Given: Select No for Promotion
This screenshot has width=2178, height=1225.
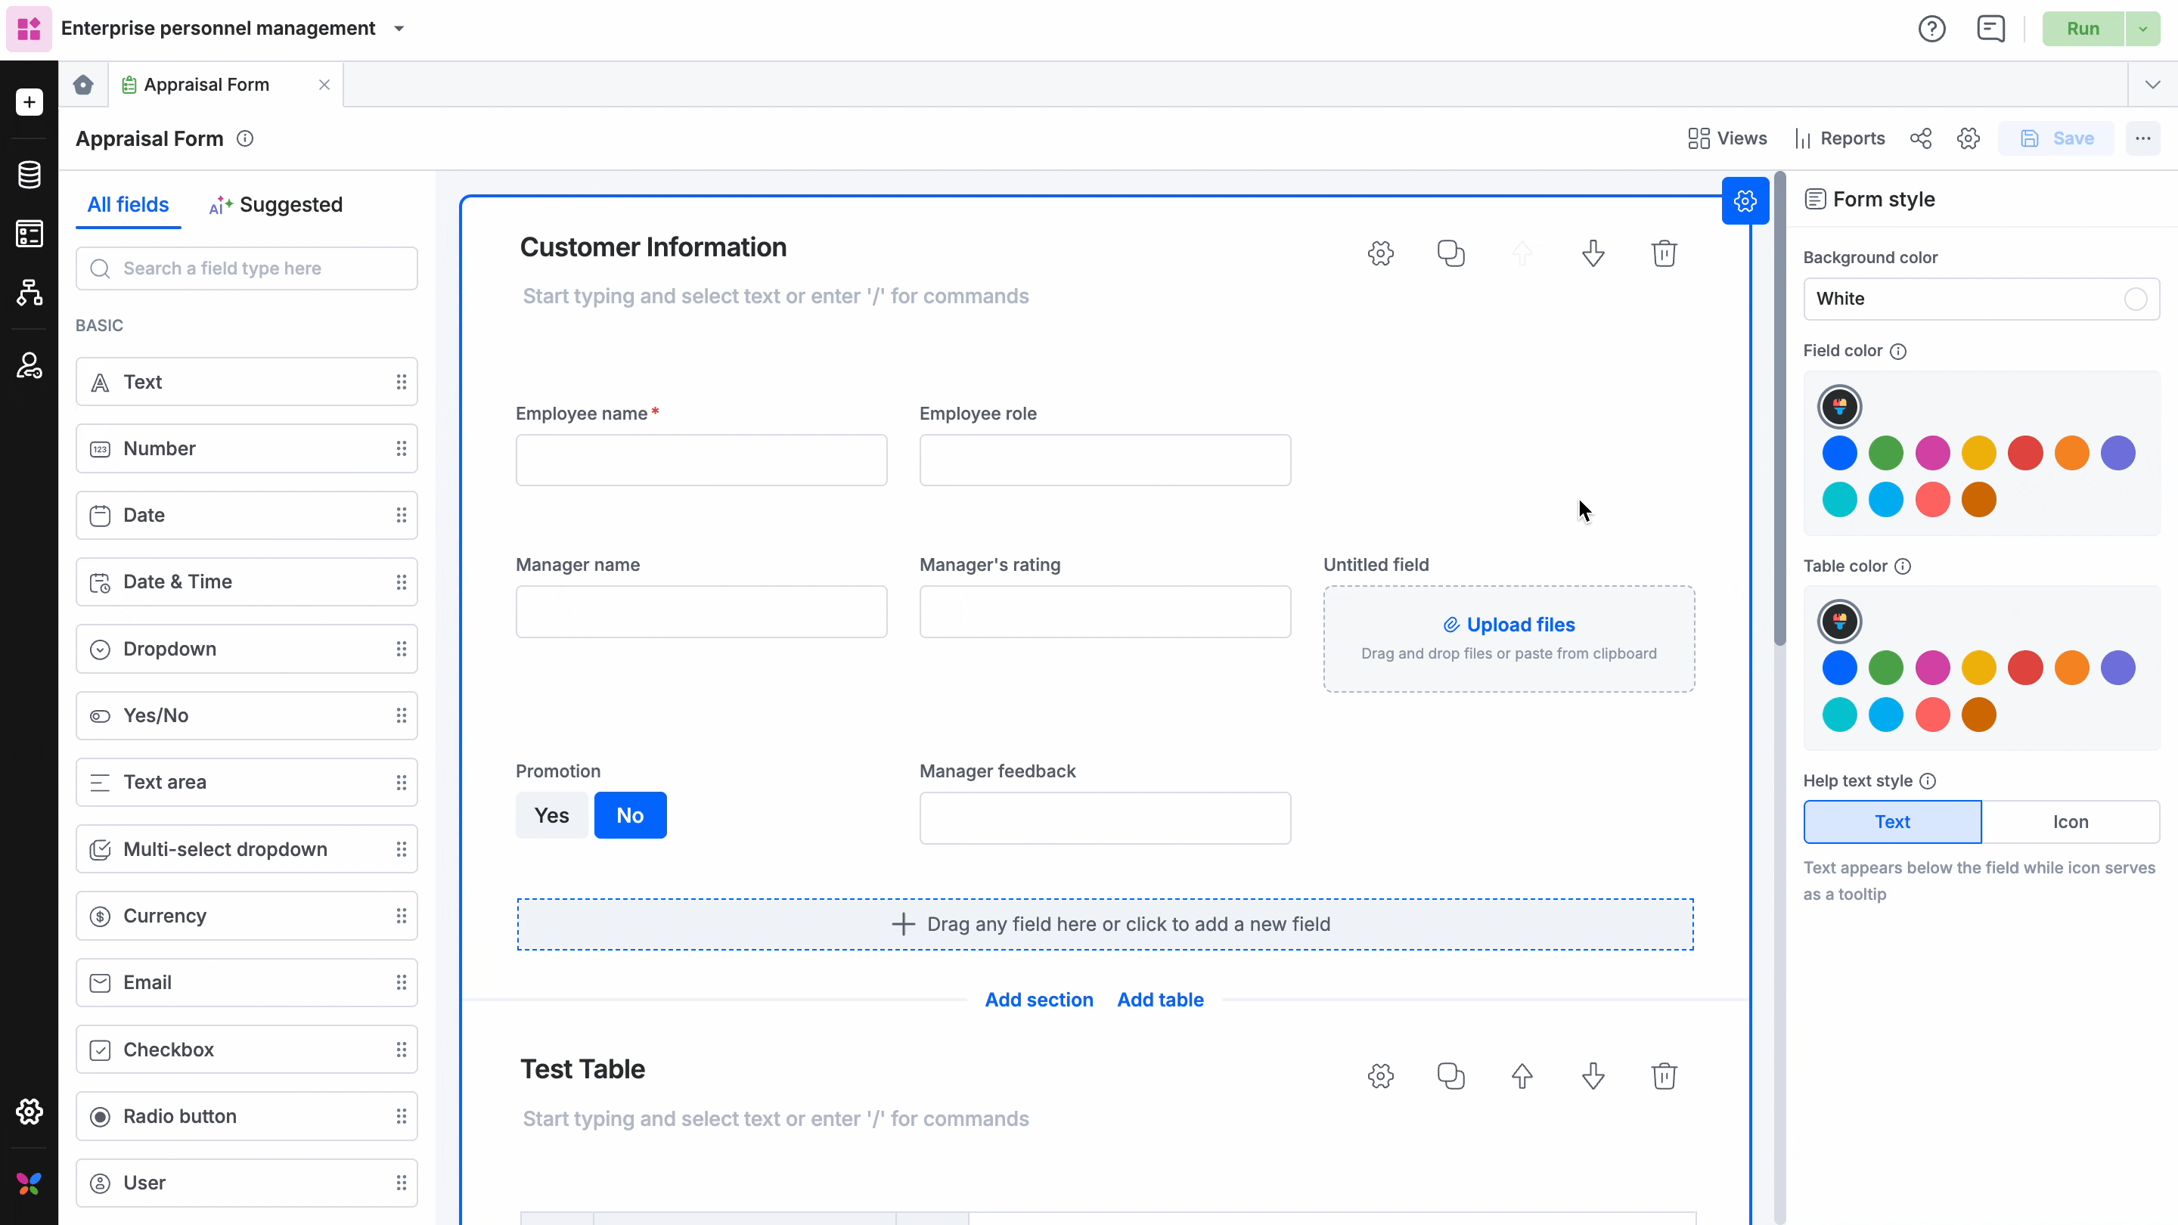Looking at the screenshot, I should (x=630, y=816).
